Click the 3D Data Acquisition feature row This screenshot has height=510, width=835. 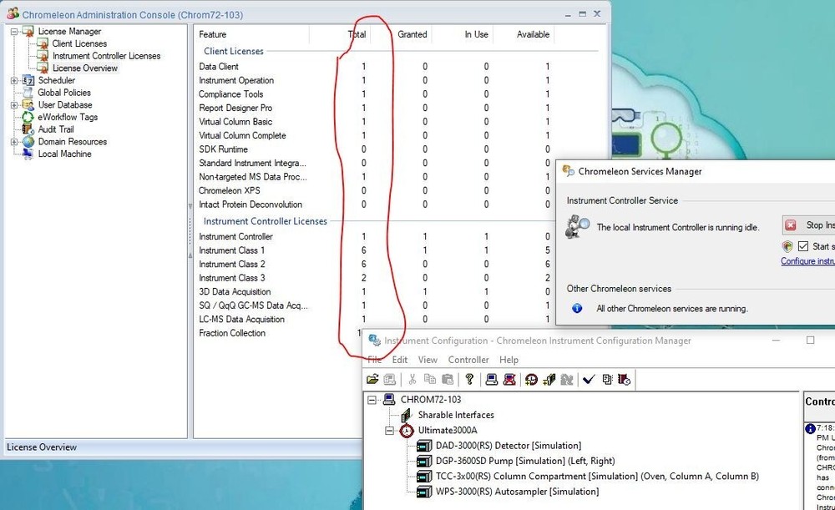(x=374, y=292)
